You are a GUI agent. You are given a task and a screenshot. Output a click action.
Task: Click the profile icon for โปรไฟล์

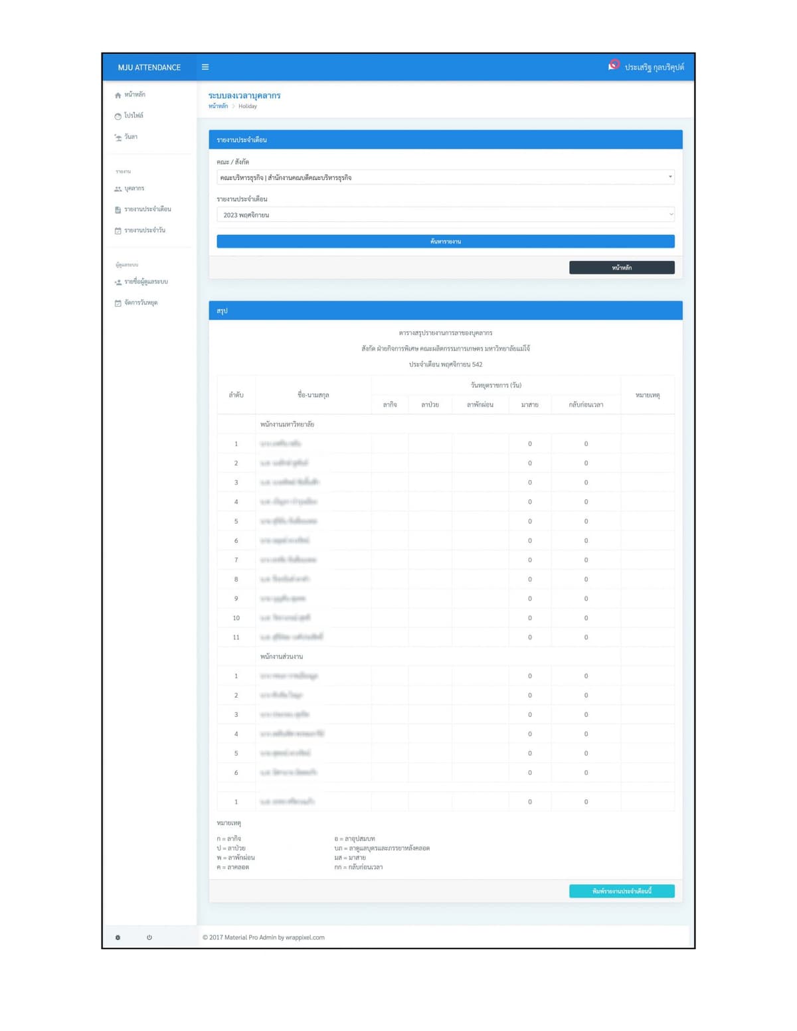tap(118, 116)
